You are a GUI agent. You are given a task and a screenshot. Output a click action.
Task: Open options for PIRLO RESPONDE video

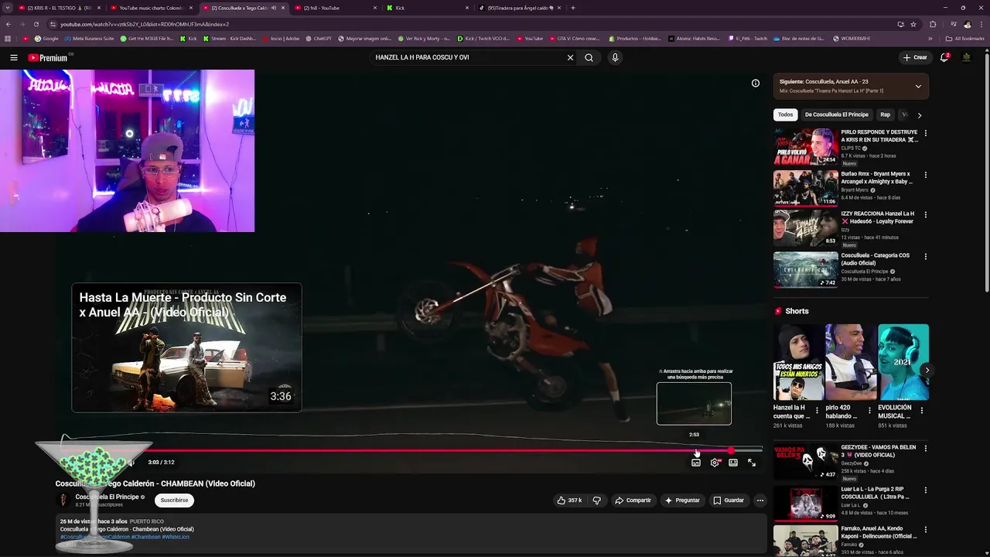click(925, 133)
